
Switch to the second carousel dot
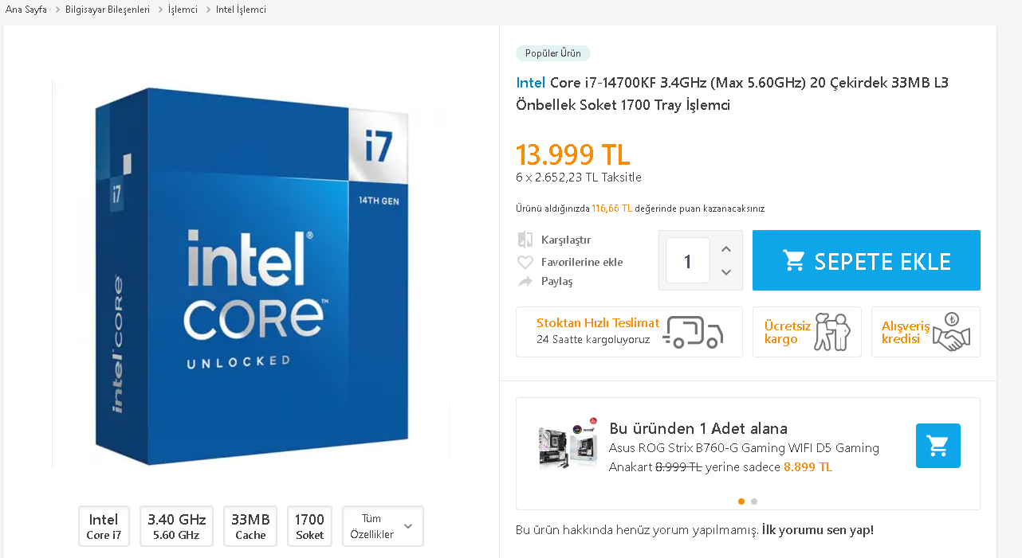[754, 501]
